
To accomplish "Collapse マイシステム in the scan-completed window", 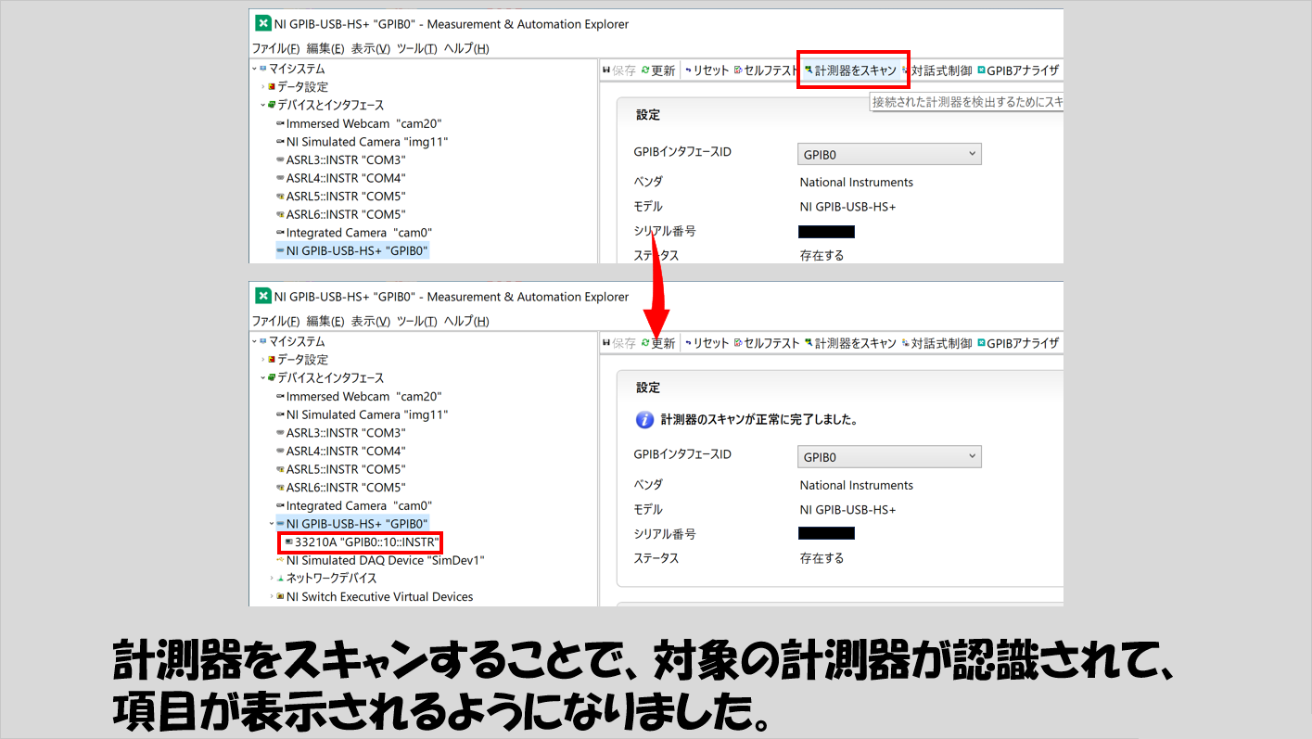I will [254, 341].
